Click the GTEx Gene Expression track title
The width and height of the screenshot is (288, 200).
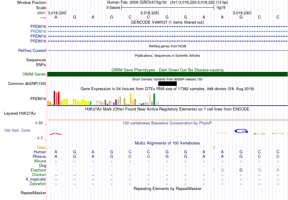[x=167, y=89]
